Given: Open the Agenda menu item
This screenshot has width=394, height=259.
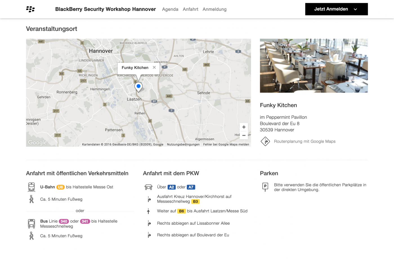Looking at the screenshot, I should click(170, 9).
